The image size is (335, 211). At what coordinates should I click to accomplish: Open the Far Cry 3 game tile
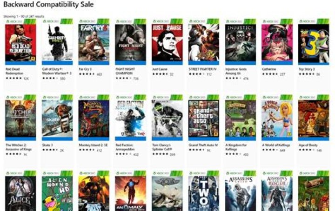(94, 43)
